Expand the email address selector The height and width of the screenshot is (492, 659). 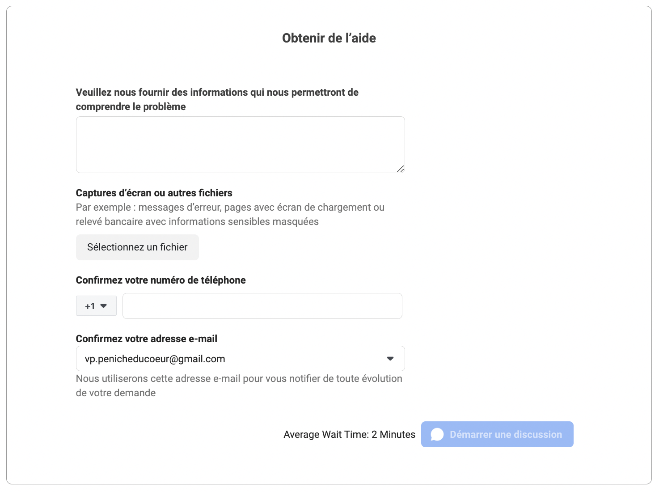click(240, 359)
